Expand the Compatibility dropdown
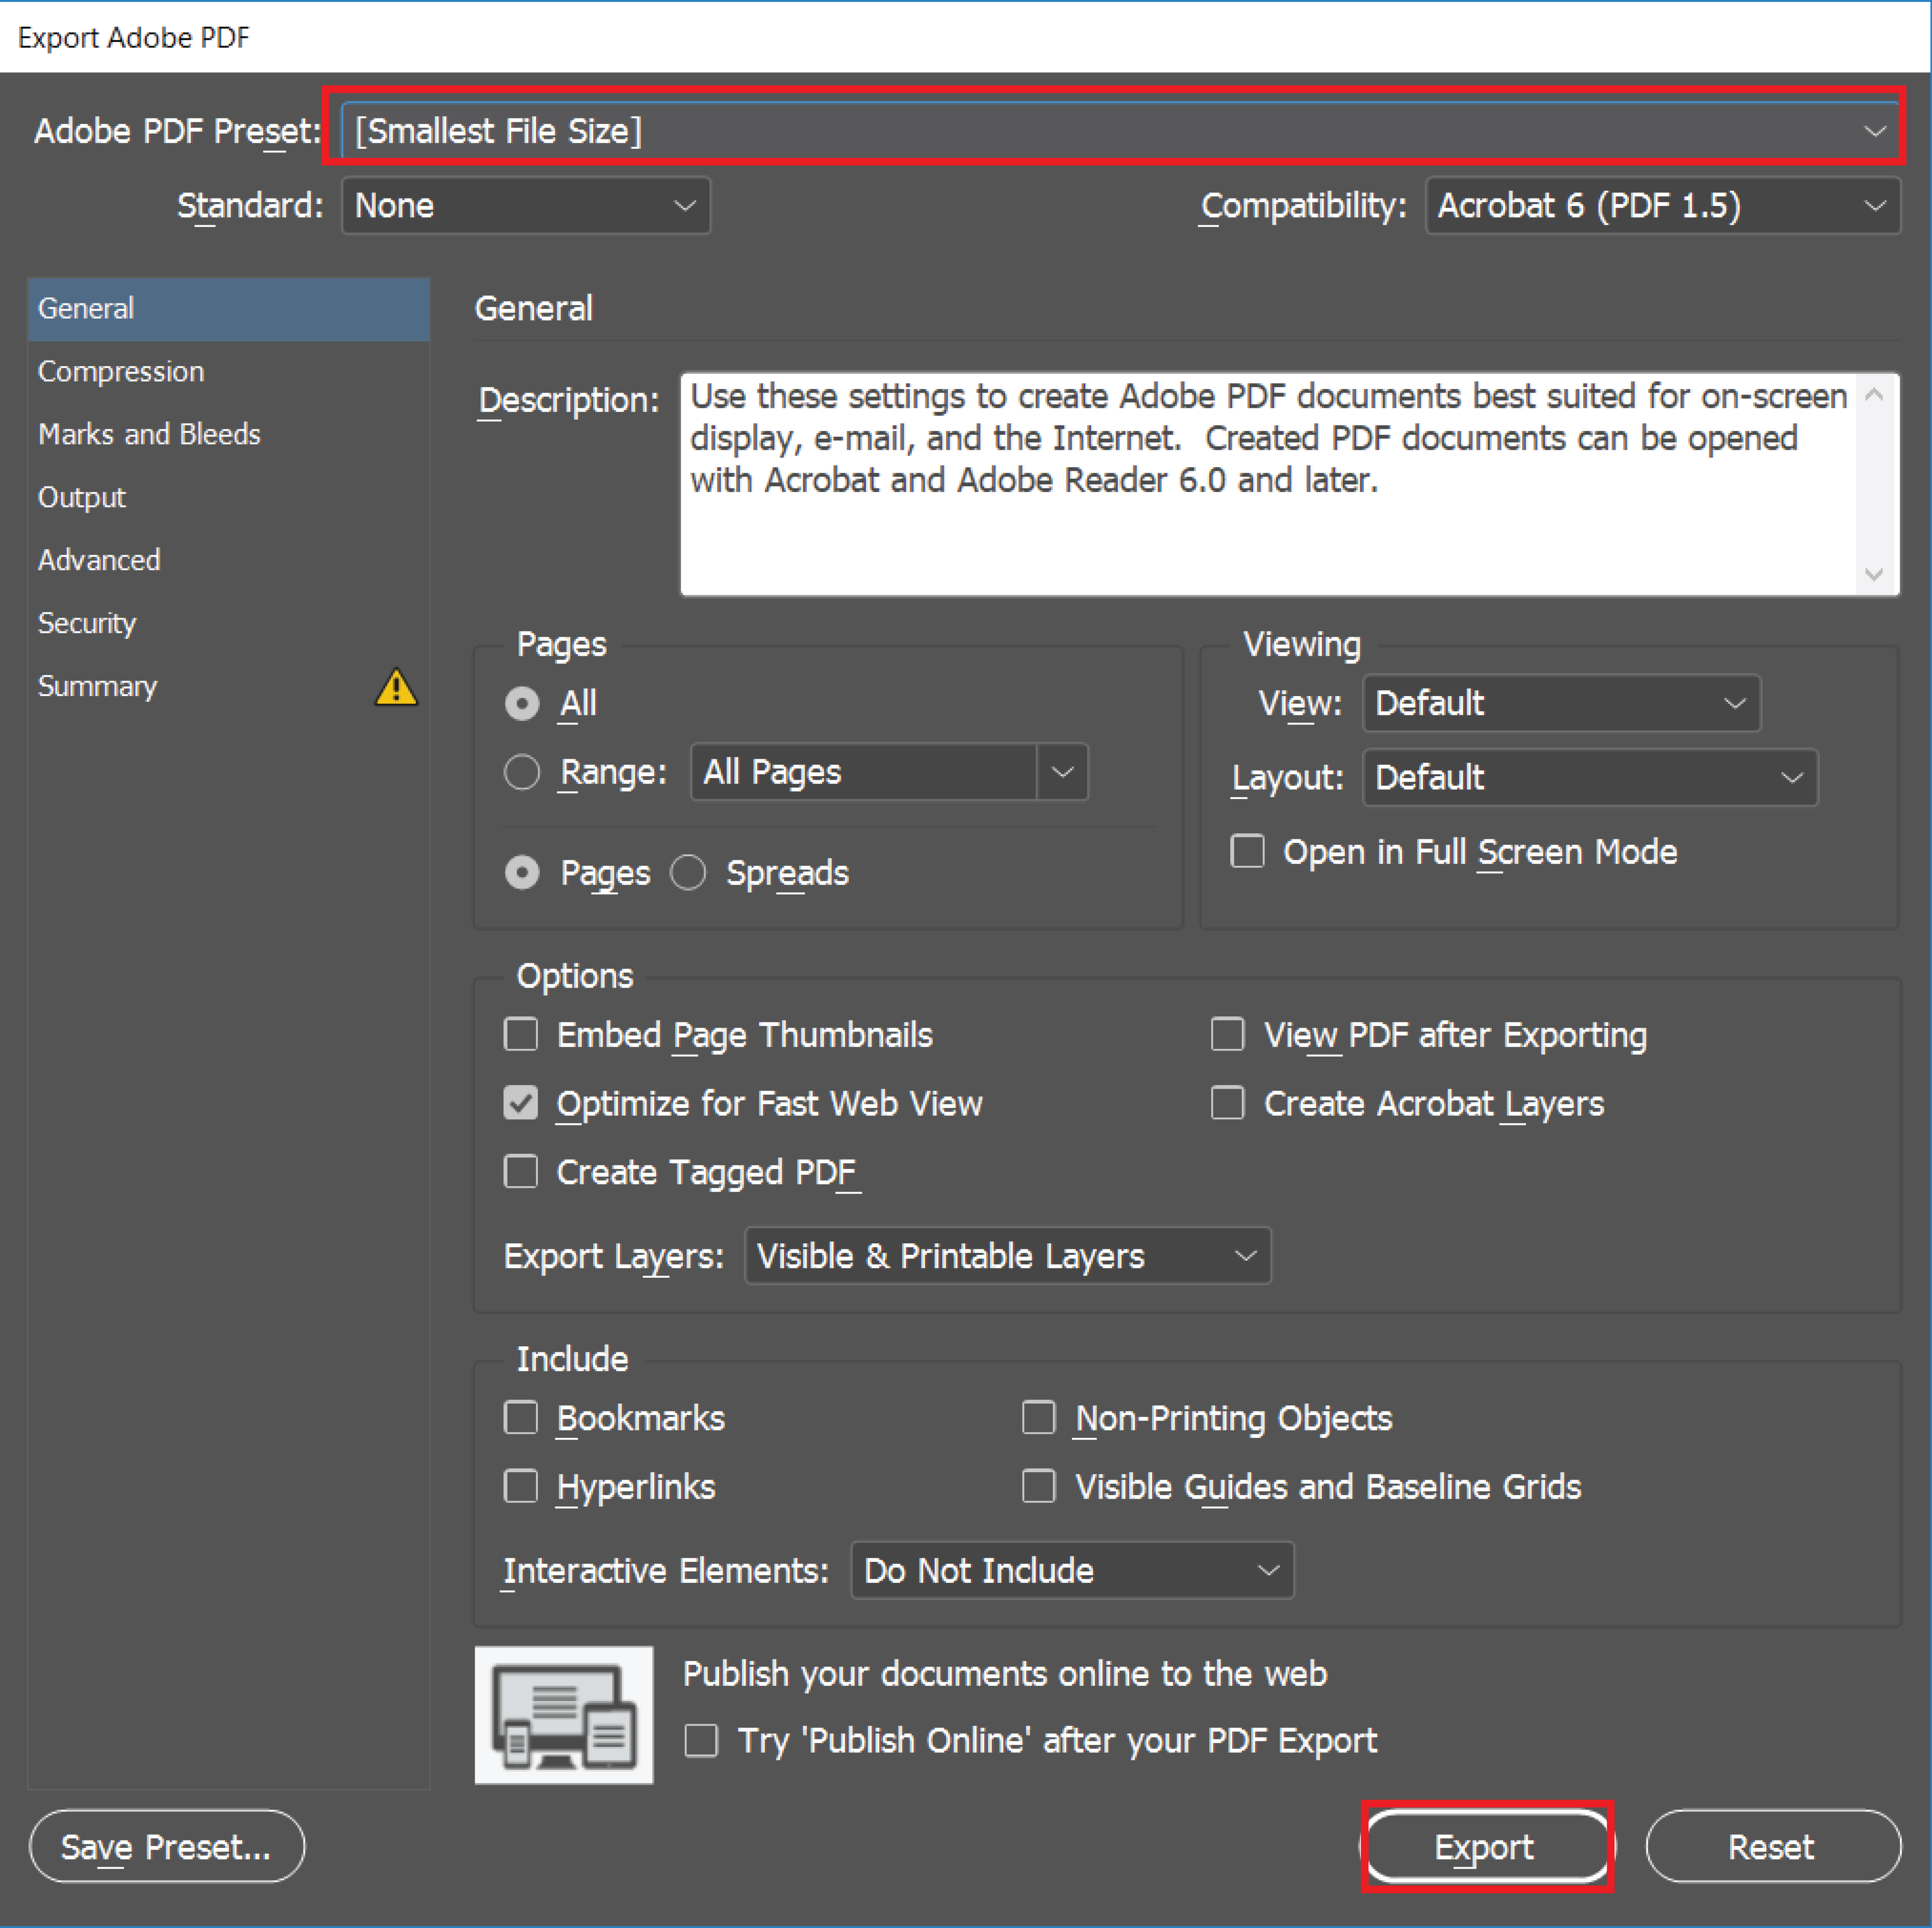 (x=1661, y=206)
